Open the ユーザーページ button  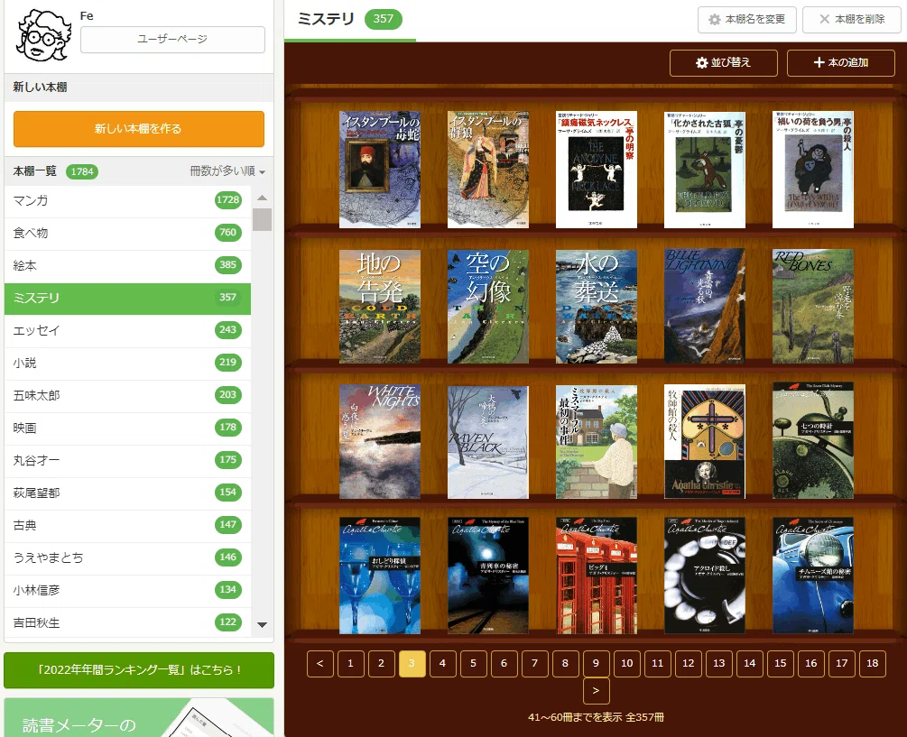point(172,40)
